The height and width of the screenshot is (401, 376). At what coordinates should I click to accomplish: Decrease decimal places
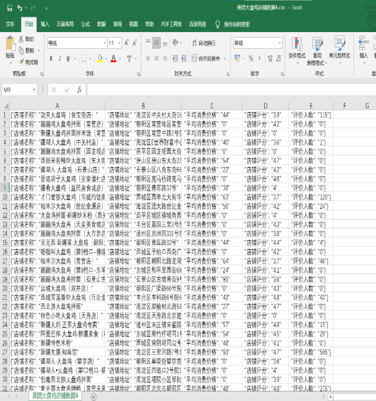point(279,58)
